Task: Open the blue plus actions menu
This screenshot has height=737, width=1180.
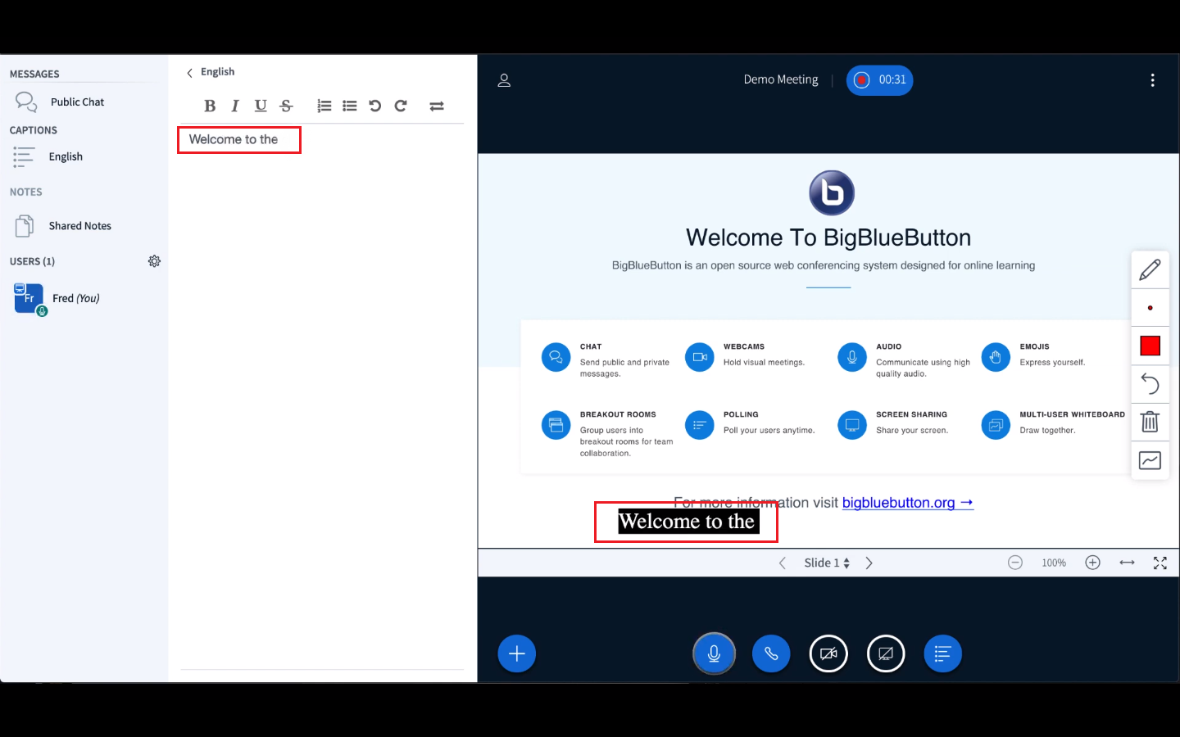Action: [x=517, y=653]
